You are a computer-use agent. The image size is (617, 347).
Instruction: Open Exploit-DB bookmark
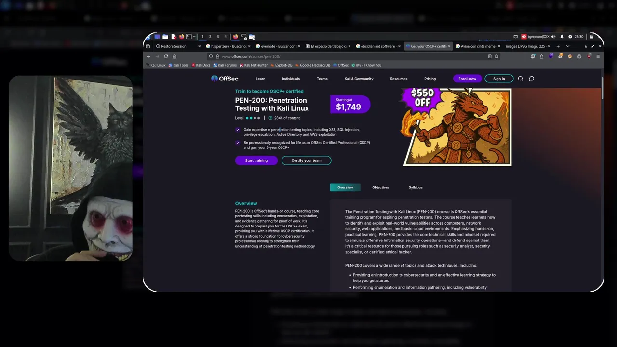(282, 65)
